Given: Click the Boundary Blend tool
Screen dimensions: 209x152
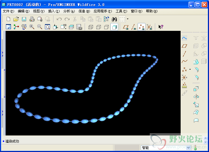Looking at the screenshot, I should (x=196, y=112).
